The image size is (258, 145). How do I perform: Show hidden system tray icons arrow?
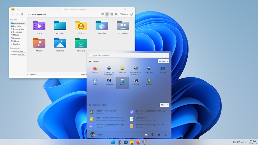pyautogui.click(x=246, y=142)
